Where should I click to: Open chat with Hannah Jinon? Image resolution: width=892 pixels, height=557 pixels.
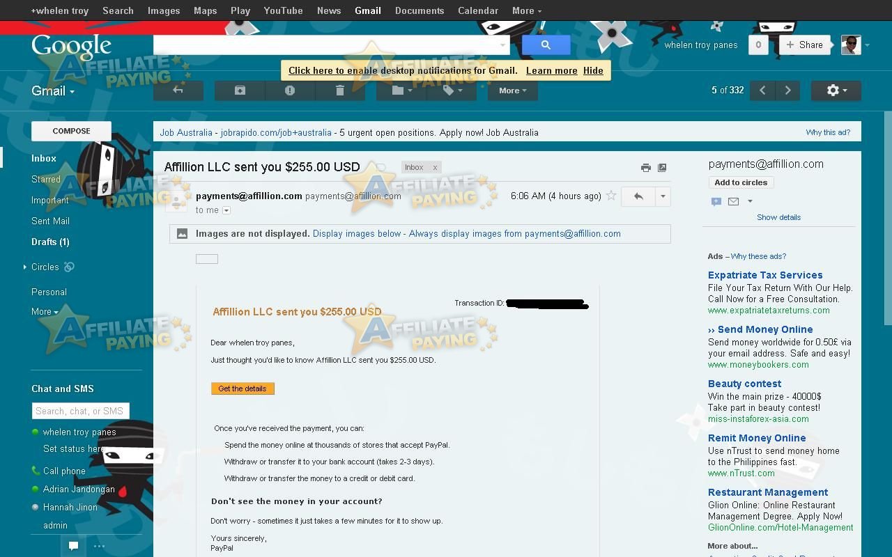click(x=70, y=507)
